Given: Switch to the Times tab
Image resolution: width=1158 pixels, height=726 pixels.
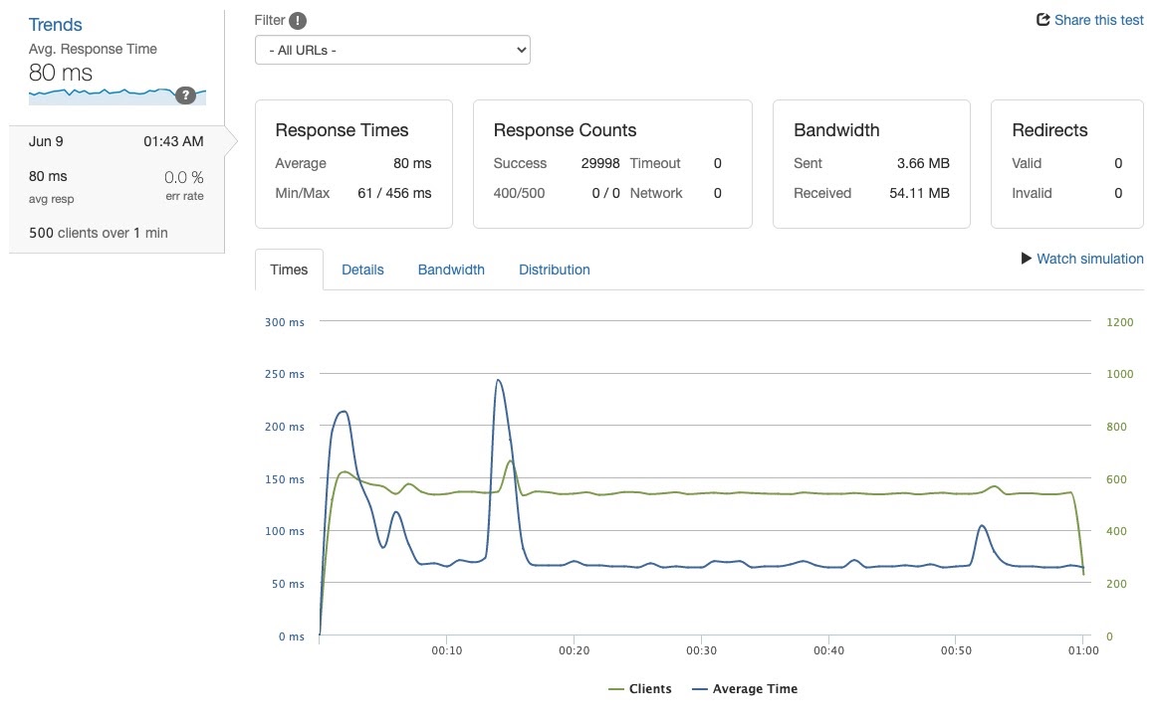Looking at the screenshot, I should pyautogui.click(x=289, y=270).
